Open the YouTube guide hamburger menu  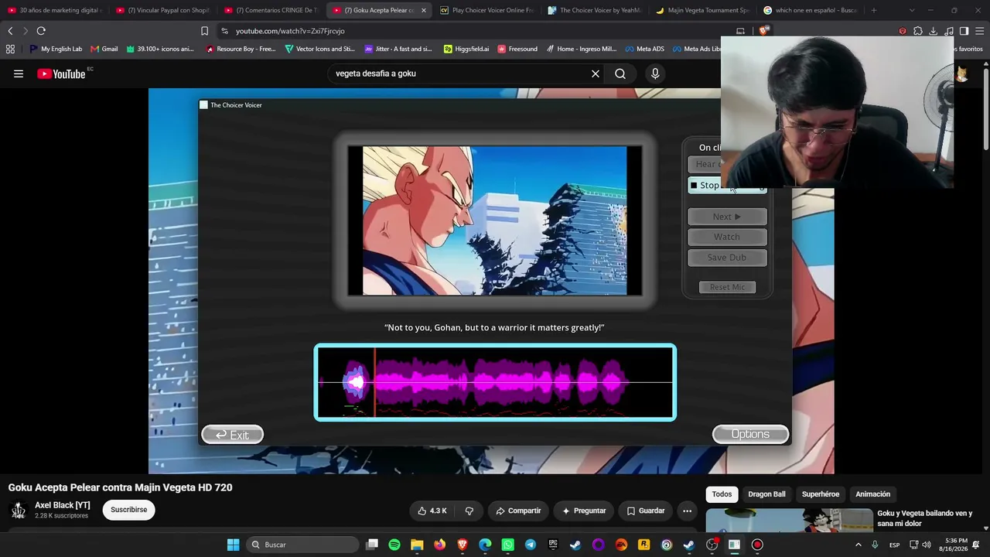pos(19,73)
